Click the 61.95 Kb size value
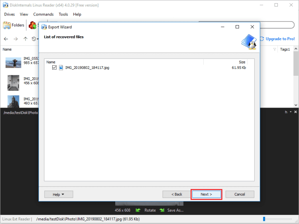Screen dimensions: 299x224 pos(239,68)
